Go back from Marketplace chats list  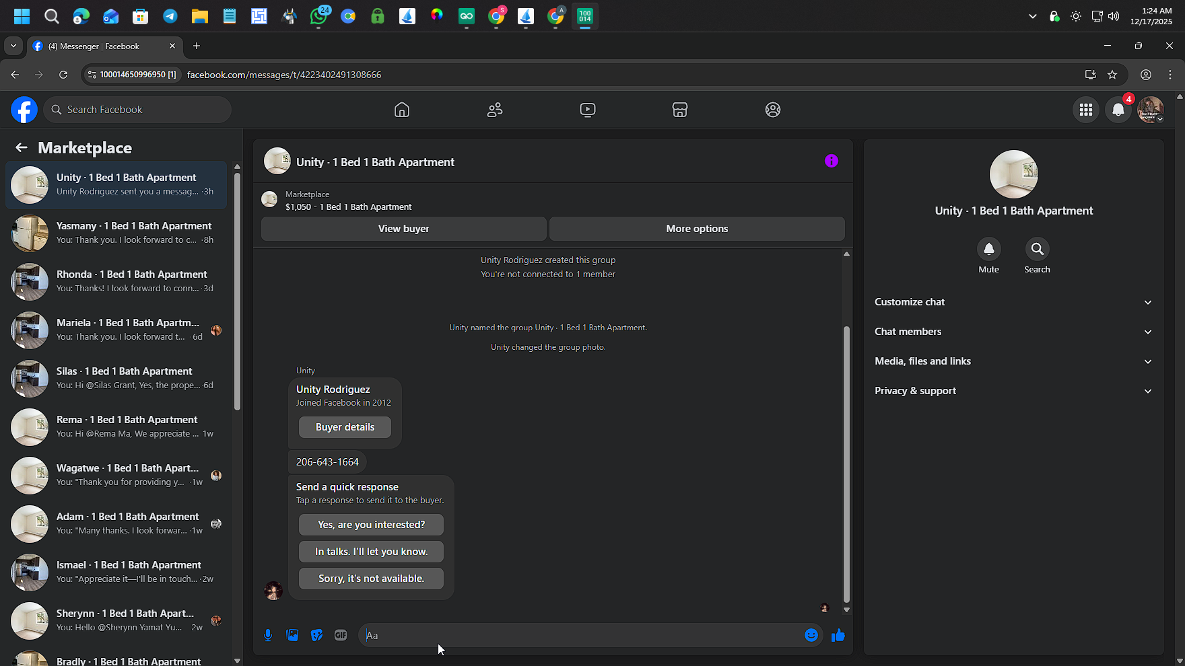[22, 147]
